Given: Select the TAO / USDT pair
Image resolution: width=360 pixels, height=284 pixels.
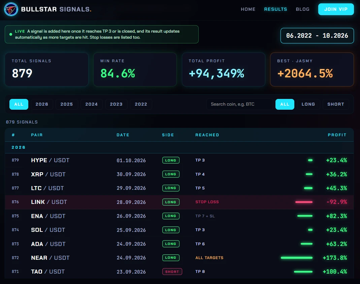Looking at the screenshot, I should 48,272.
